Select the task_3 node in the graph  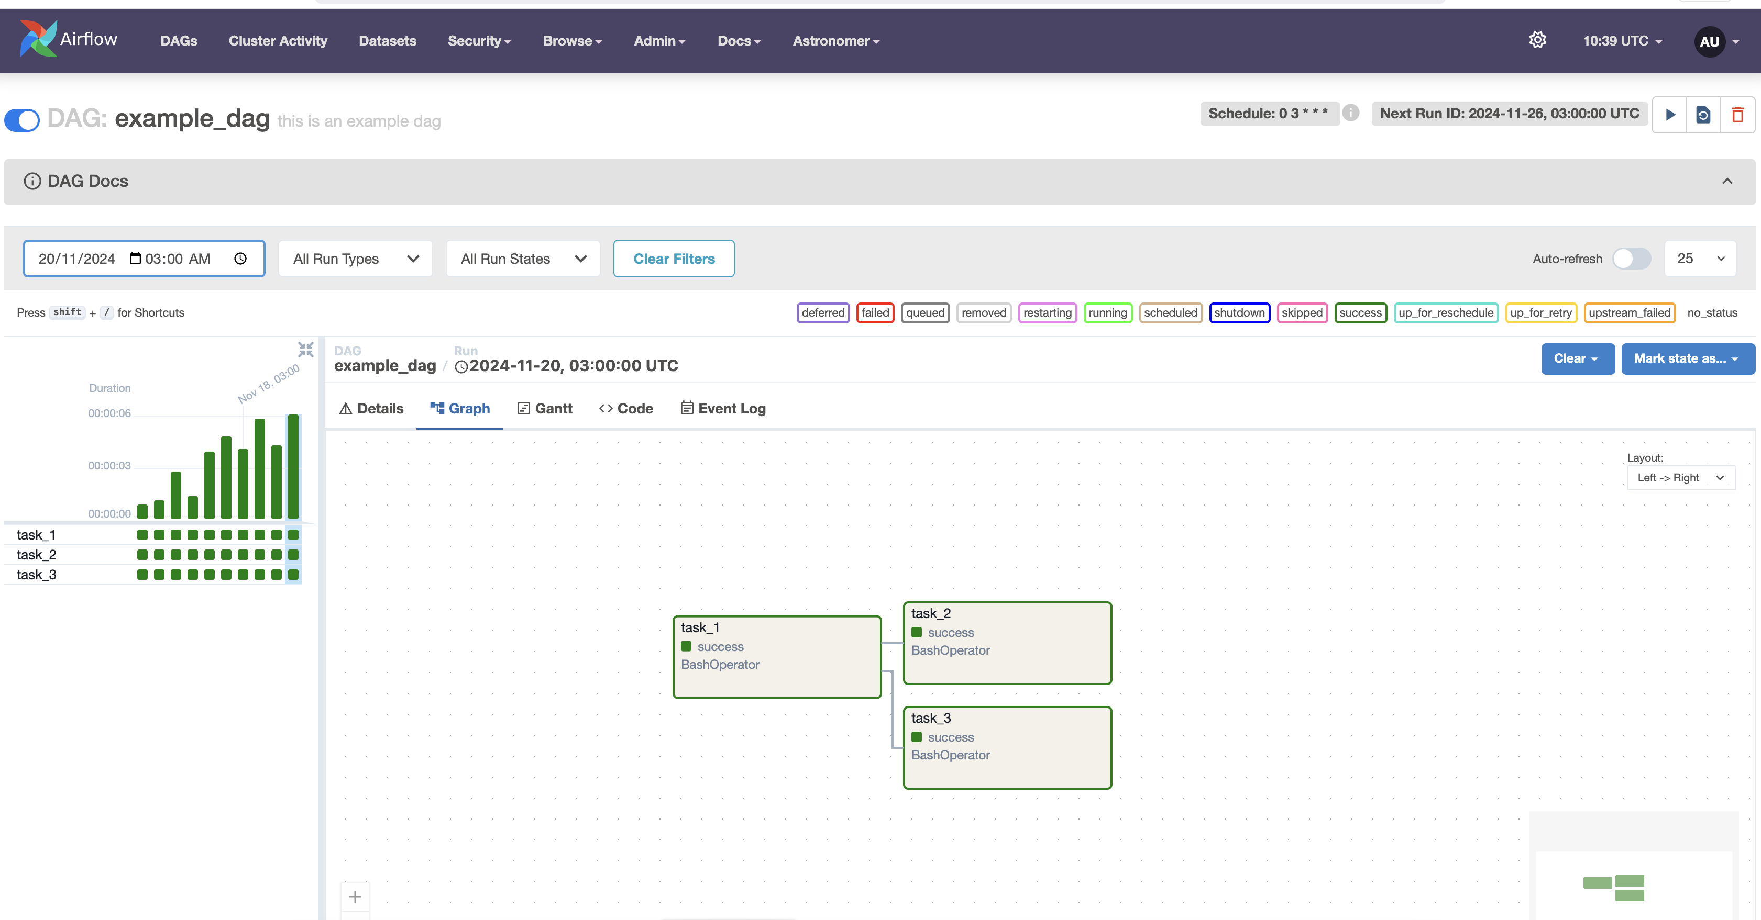[x=1007, y=747]
